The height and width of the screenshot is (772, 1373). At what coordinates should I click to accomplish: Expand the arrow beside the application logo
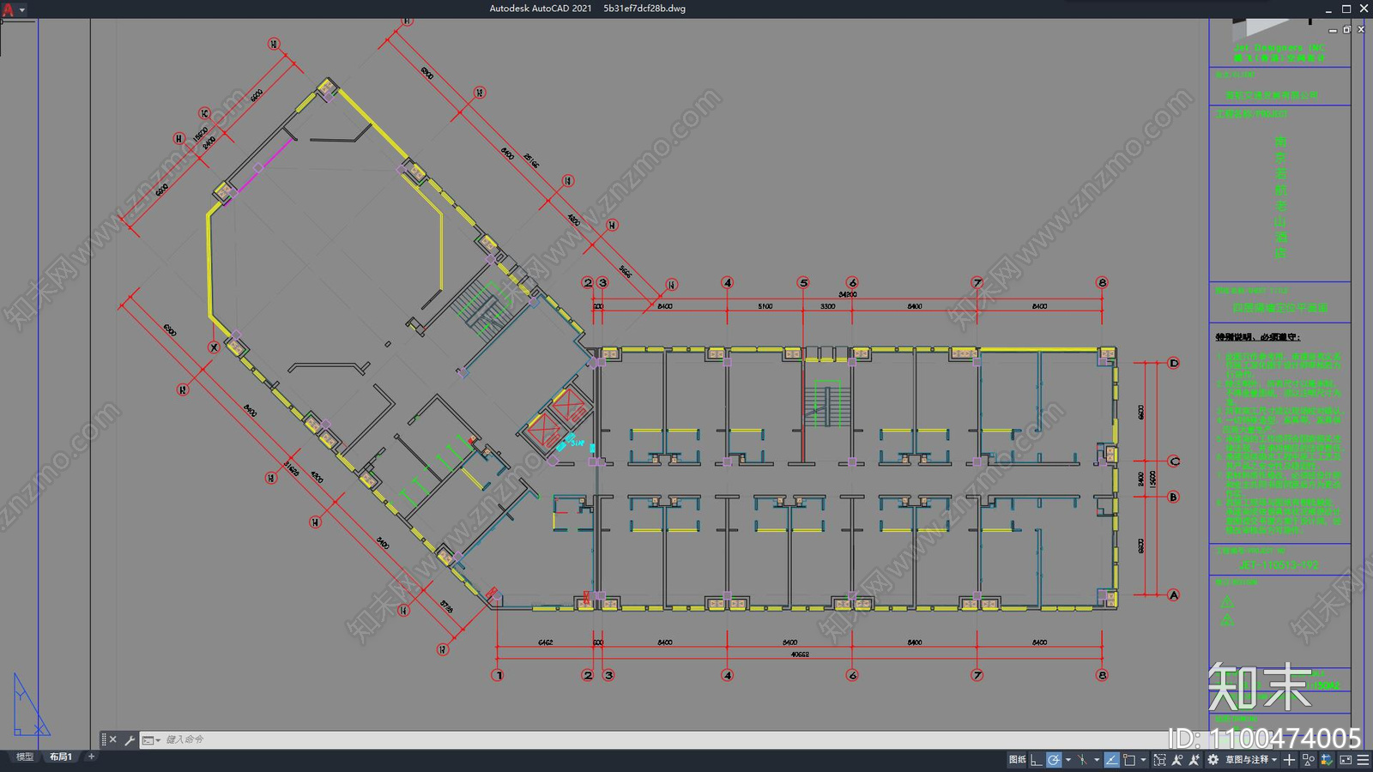tap(21, 10)
